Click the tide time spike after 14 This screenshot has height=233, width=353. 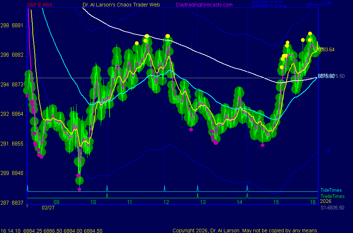pyautogui.click(x=247, y=188)
